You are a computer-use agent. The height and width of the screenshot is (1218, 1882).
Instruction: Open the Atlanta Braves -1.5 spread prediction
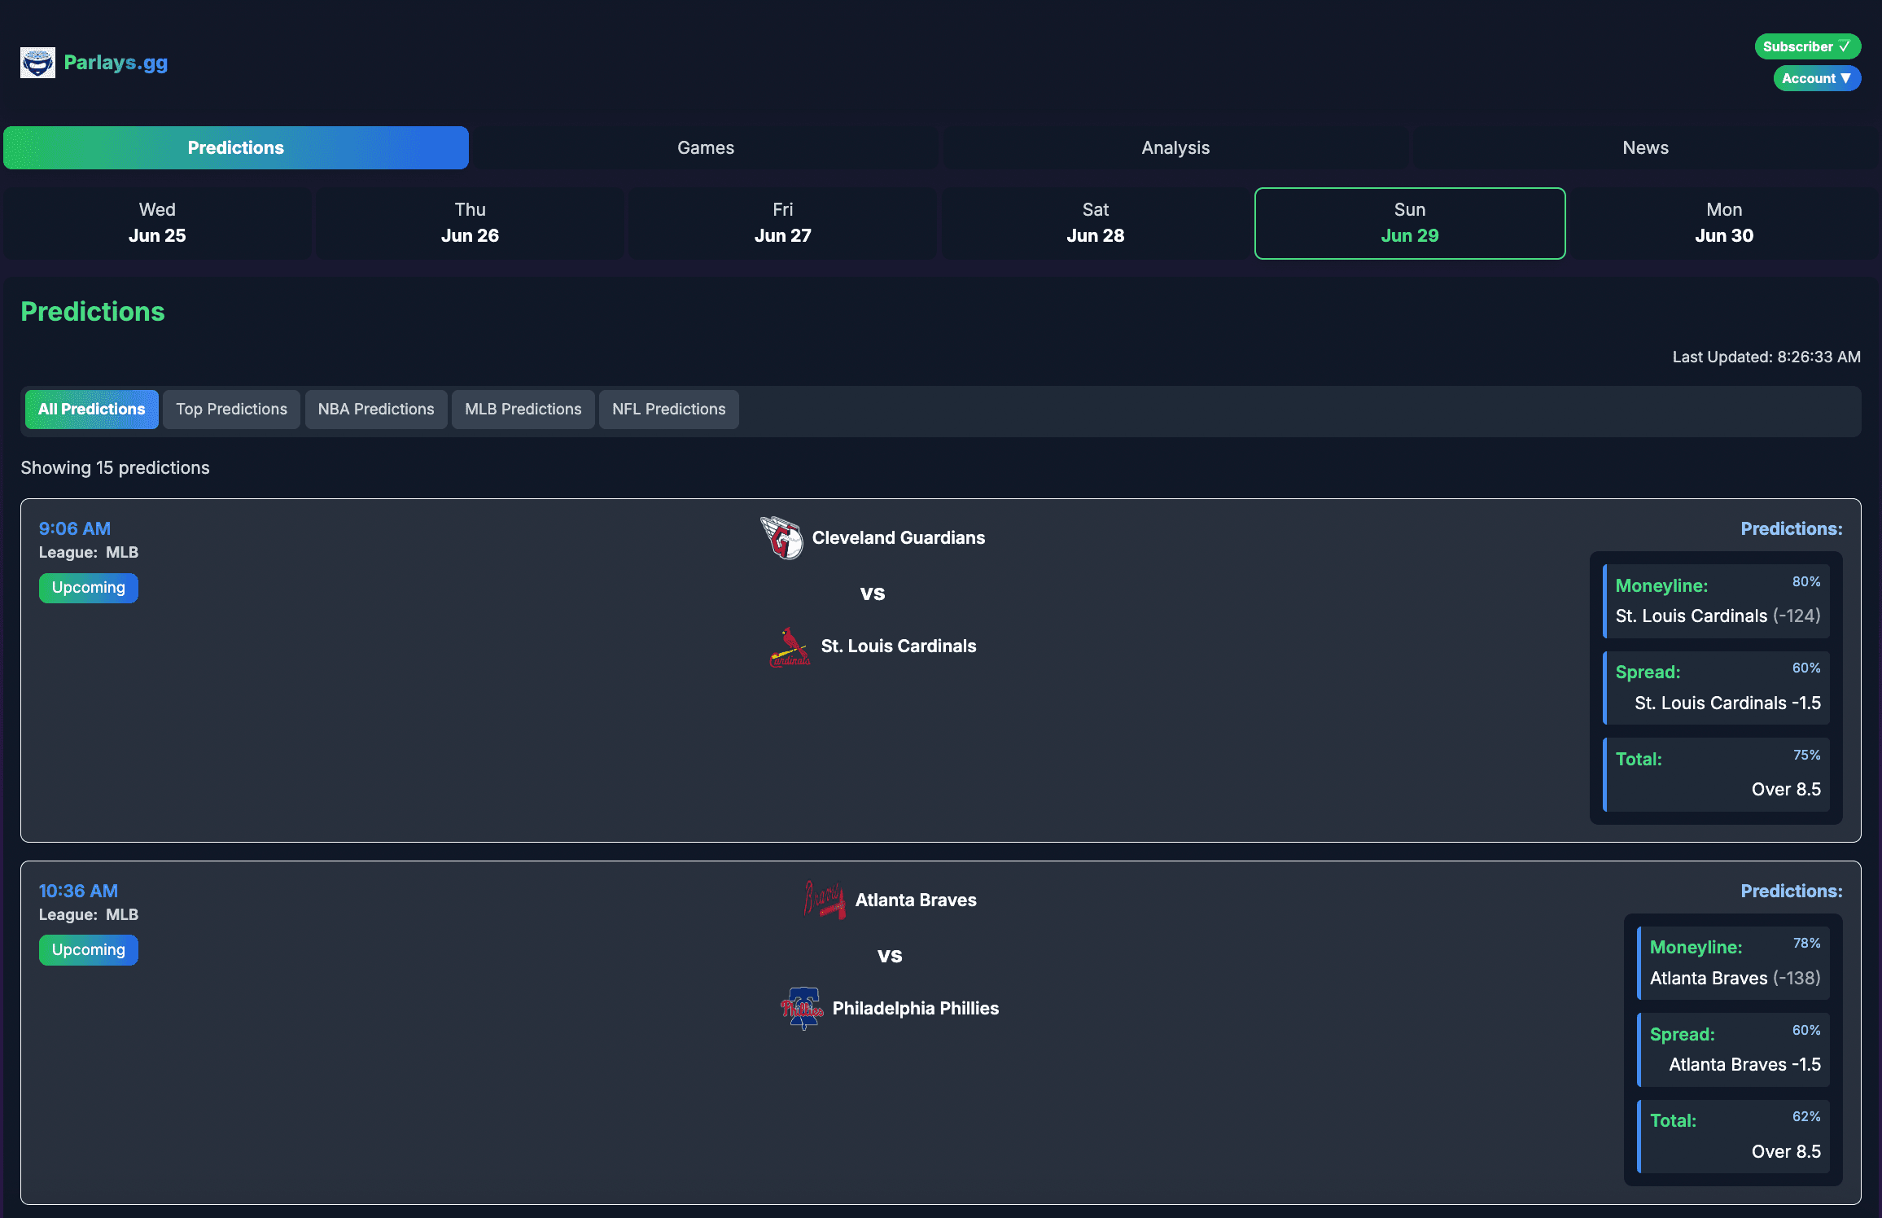pyautogui.click(x=1734, y=1049)
